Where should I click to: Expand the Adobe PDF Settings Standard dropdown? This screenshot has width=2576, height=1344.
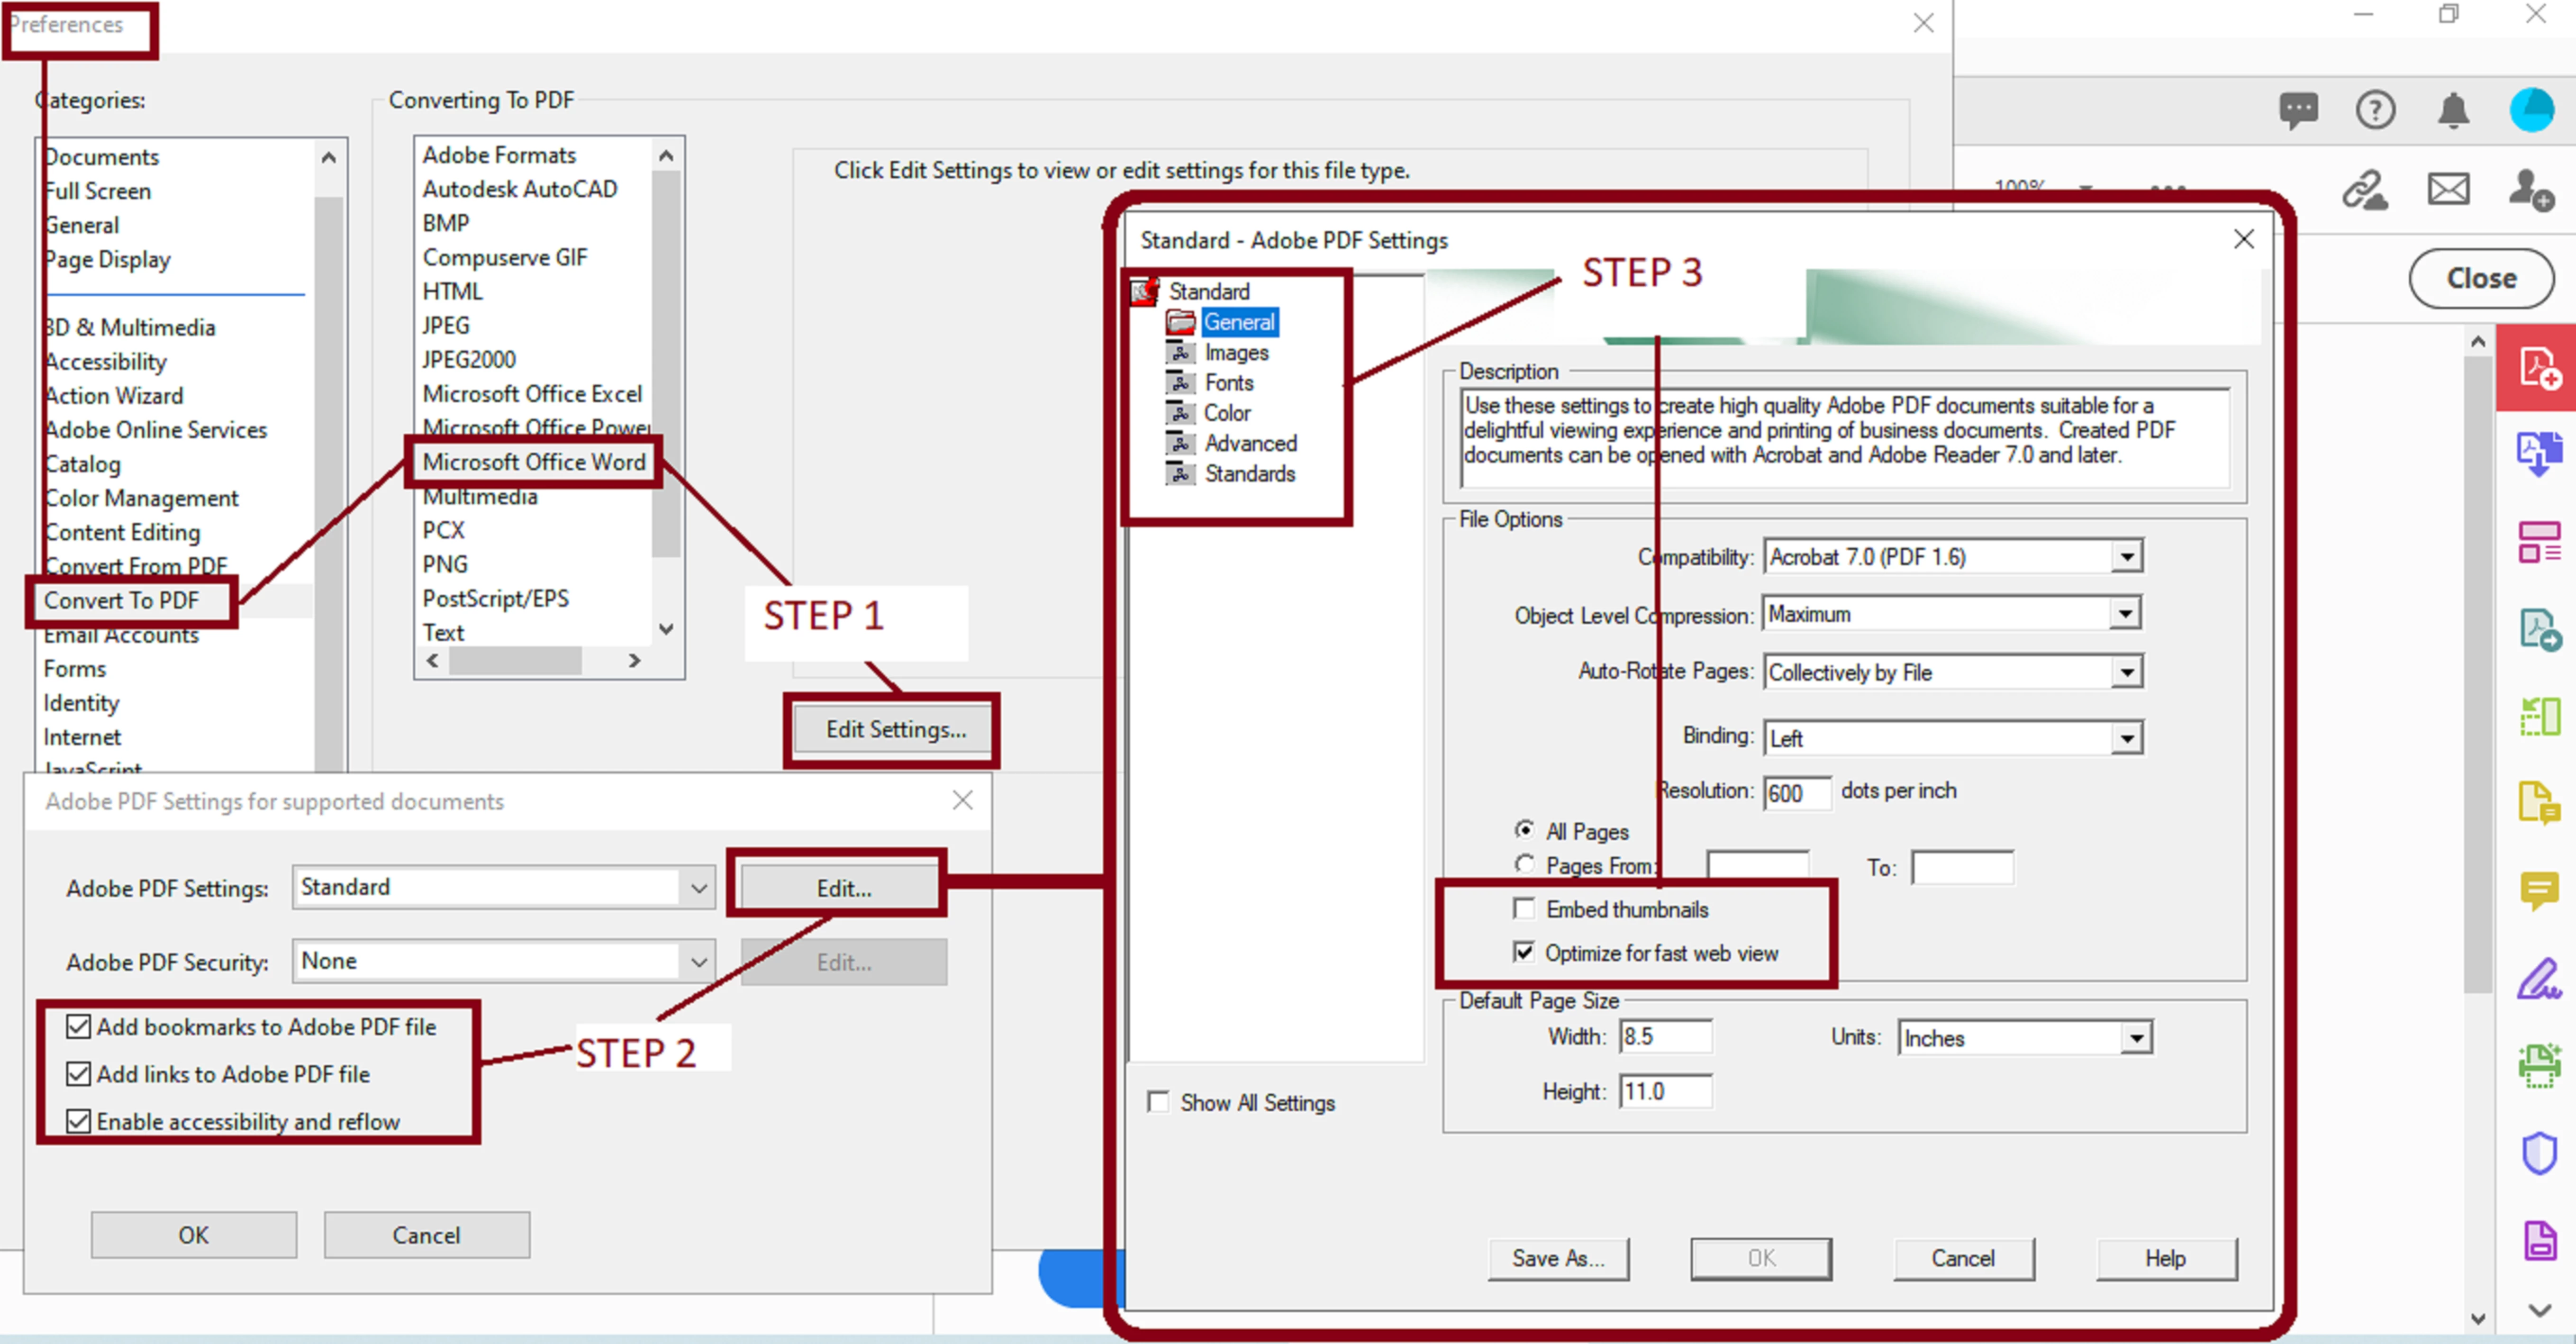click(x=698, y=888)
